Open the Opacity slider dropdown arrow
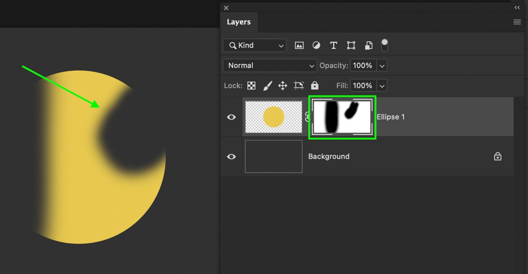 (x=382, y=65)
